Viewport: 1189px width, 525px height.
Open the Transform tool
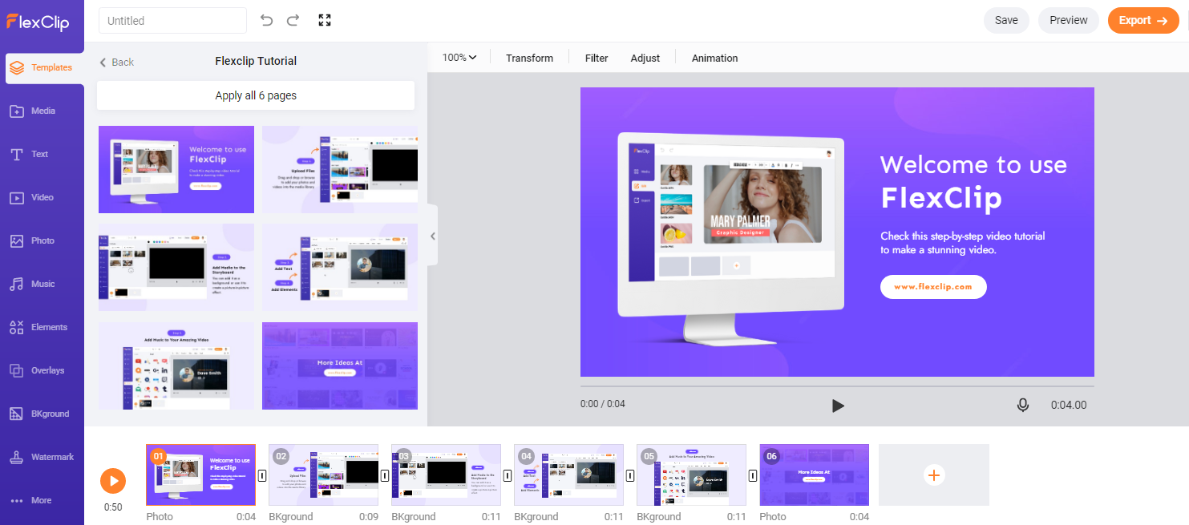pyautogui.click(x=529, y=58)
